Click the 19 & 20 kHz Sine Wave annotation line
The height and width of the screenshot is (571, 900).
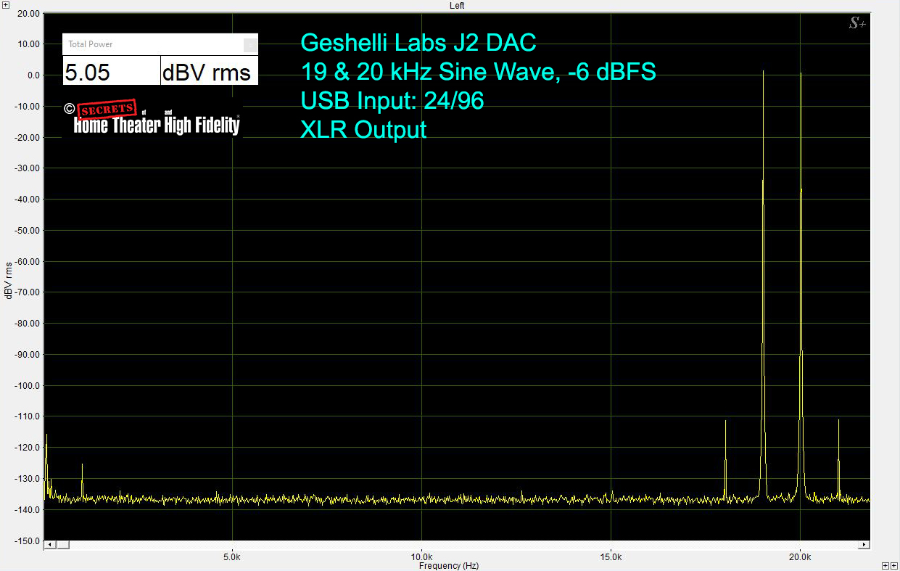pyautogui.click(x=478, y=73)
